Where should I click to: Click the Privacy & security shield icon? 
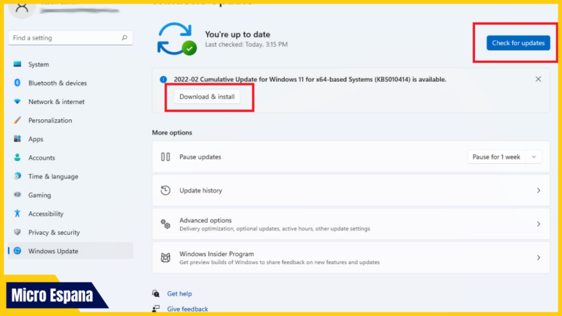[18, 232]
